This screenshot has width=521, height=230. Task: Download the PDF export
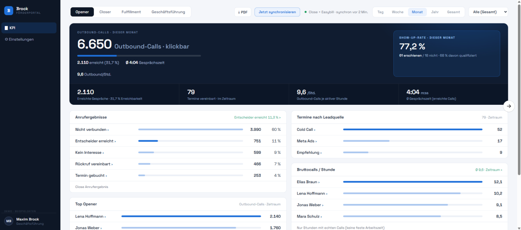tap(243, 12)
